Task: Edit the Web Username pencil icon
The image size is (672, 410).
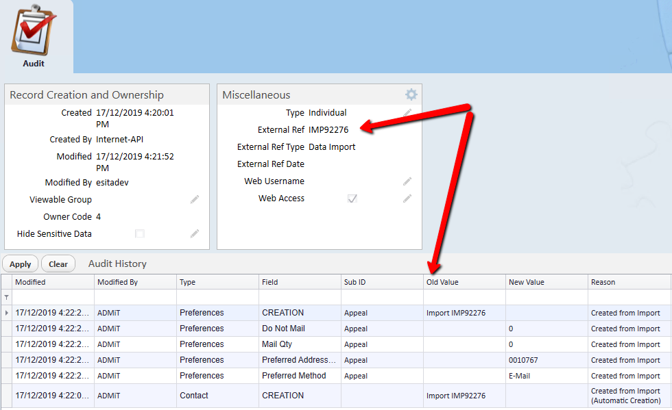Action: pyautogui.click(x=407, y=181)
